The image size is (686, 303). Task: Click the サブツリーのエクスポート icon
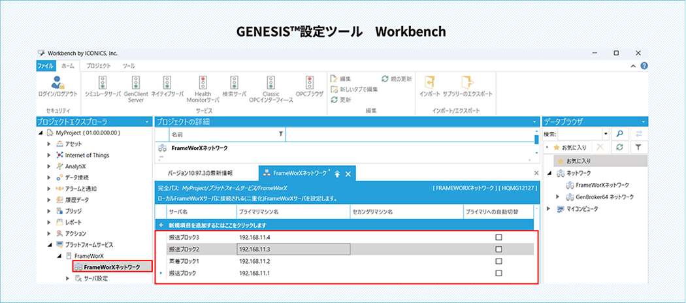pos(468,82)
